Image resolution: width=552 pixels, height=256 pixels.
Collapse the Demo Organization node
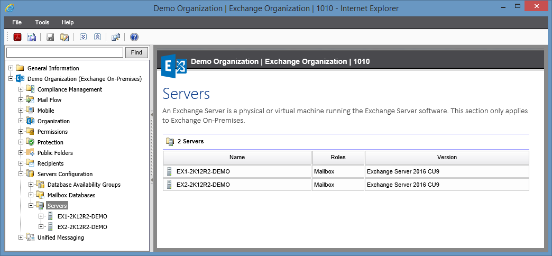(11, 78)
